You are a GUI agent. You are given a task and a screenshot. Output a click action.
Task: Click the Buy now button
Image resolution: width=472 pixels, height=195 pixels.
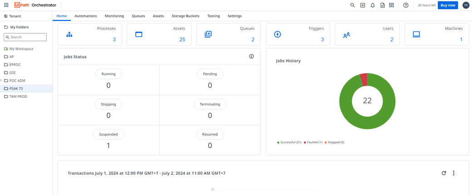tap(448, 5)
